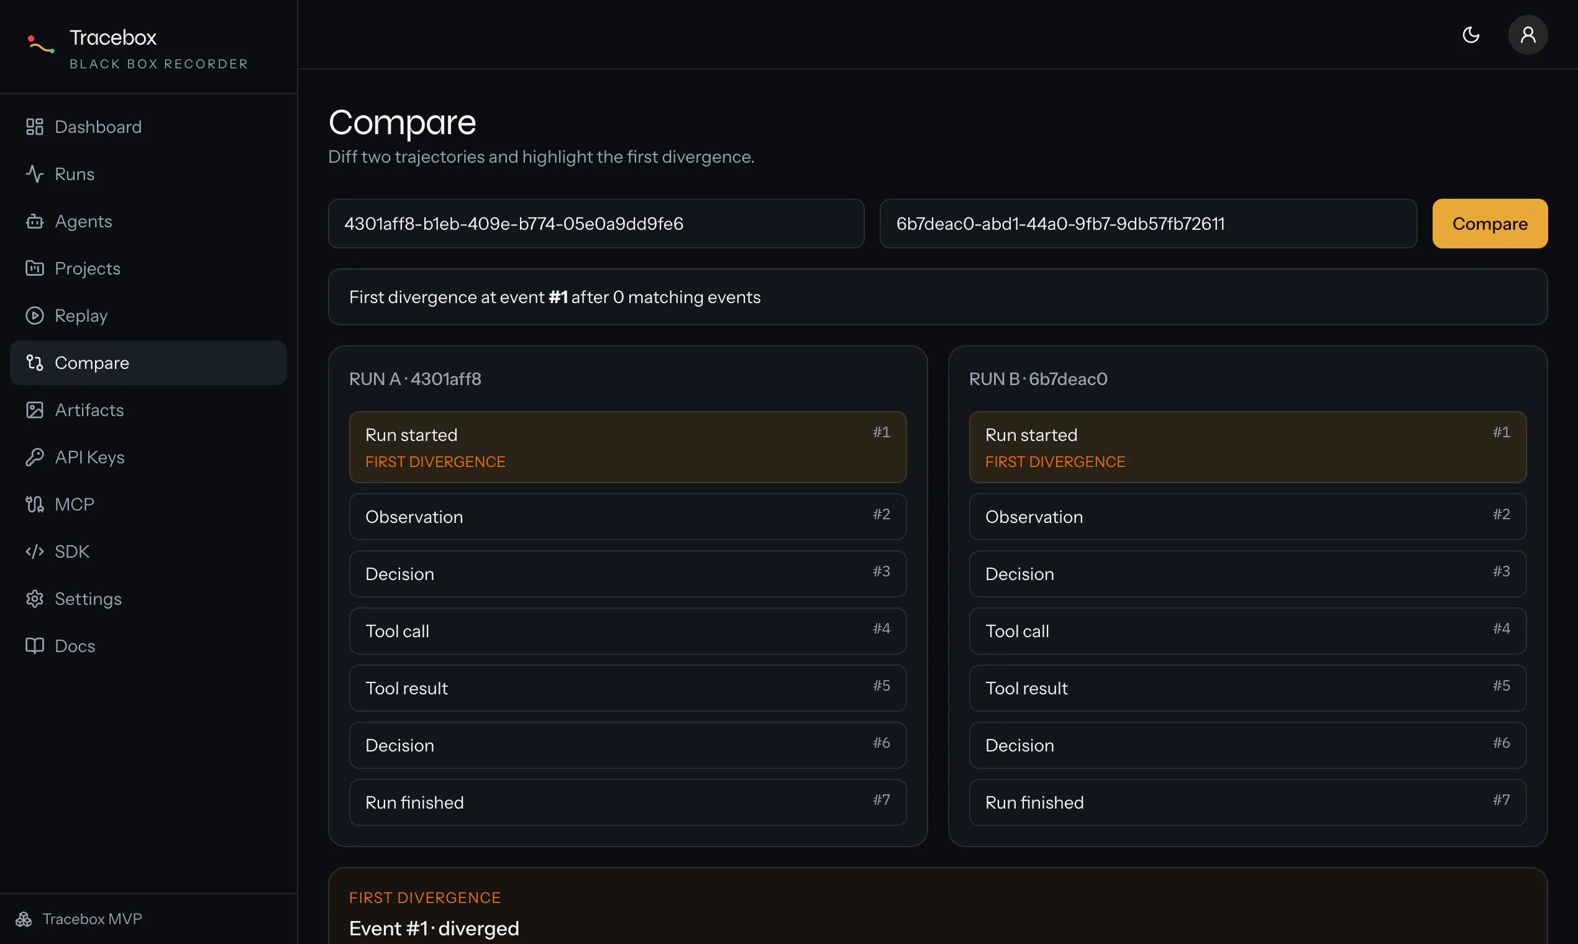Toggle dark mode with moon icon
This screenshot has height=944, width=1578.
(1471, 34)
